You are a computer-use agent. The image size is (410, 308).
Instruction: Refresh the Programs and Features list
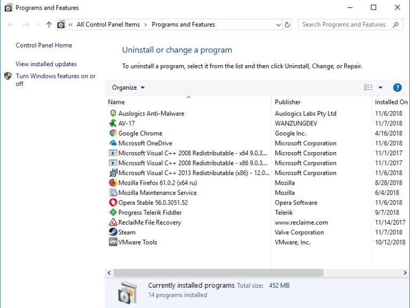point(287,25)
